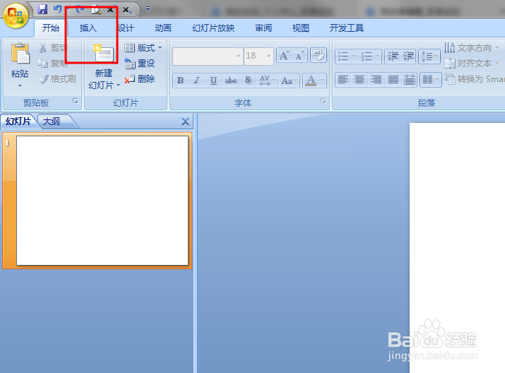
Task: Switch to the 插入 (Insert) tab
Action: pyautogui.click(x=88, y=28)
